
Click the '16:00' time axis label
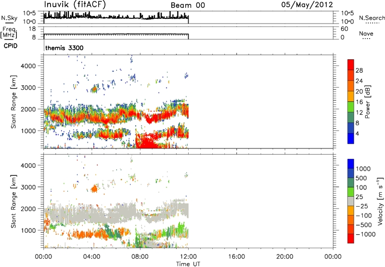236,257
